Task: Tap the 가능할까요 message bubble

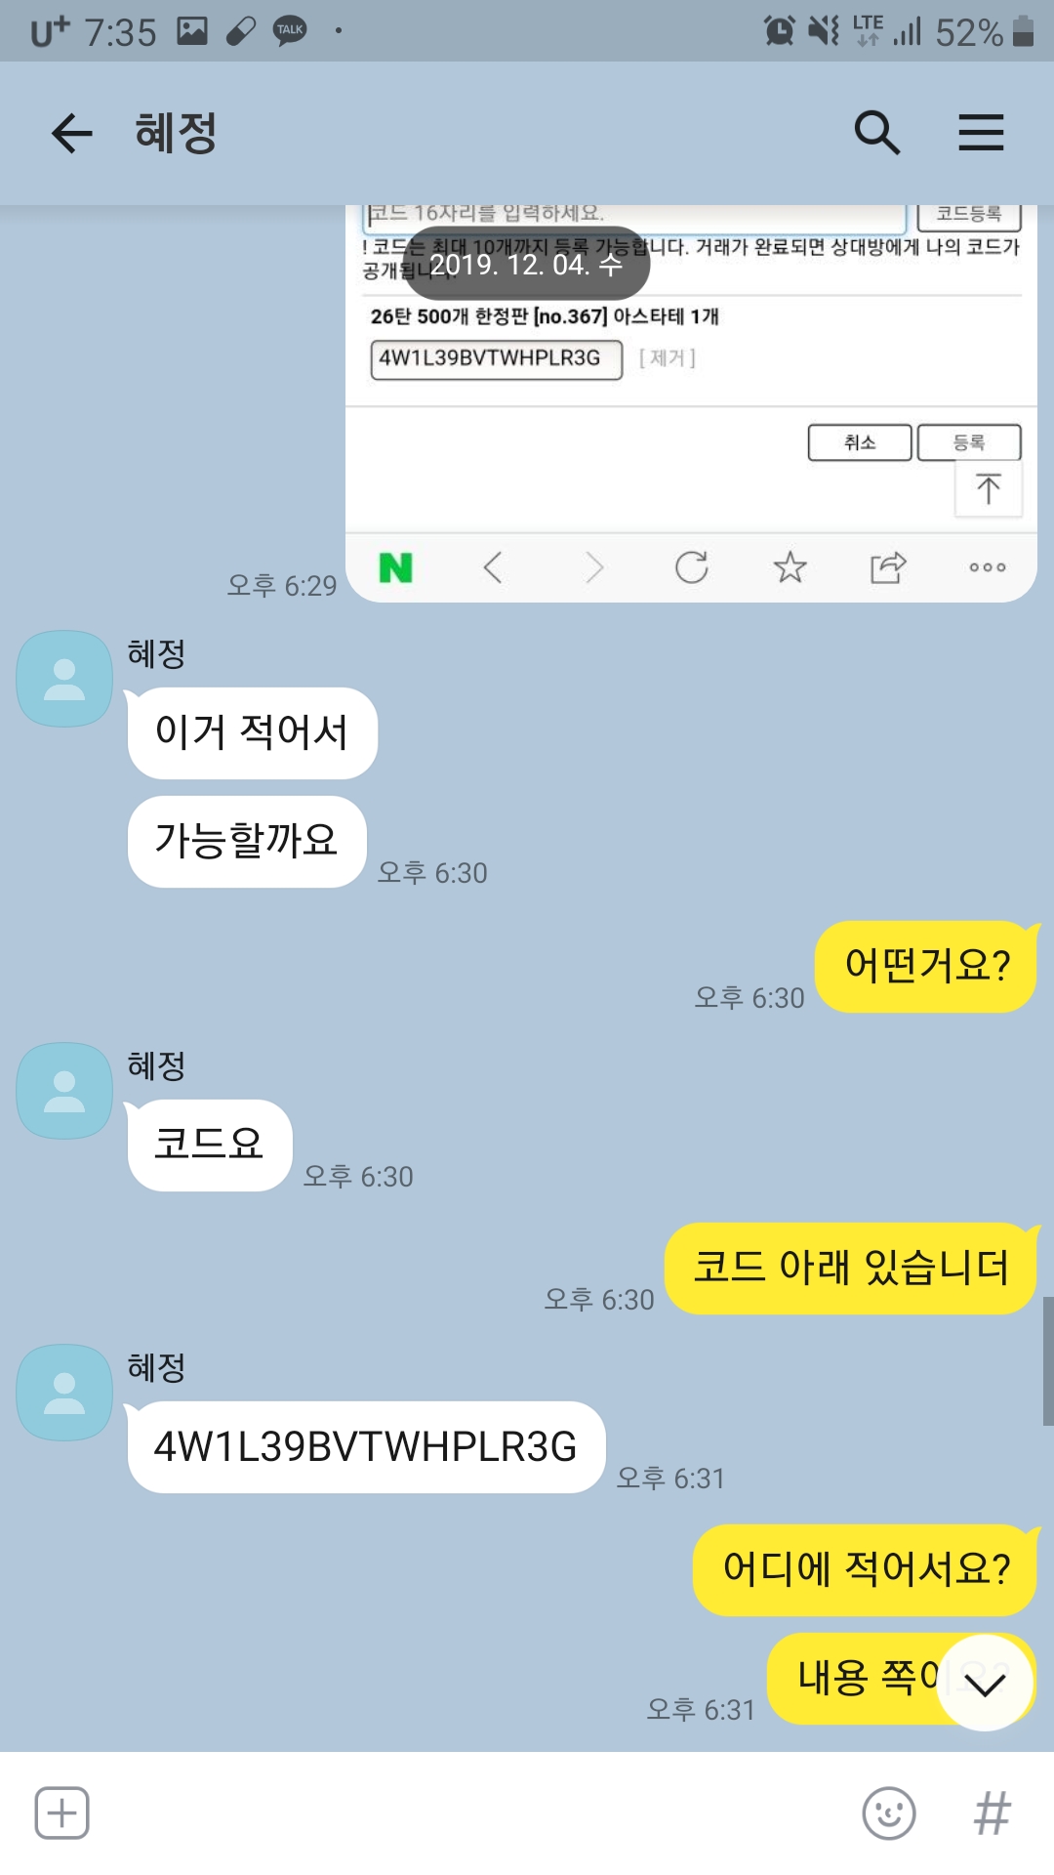Action: point(247,842)
